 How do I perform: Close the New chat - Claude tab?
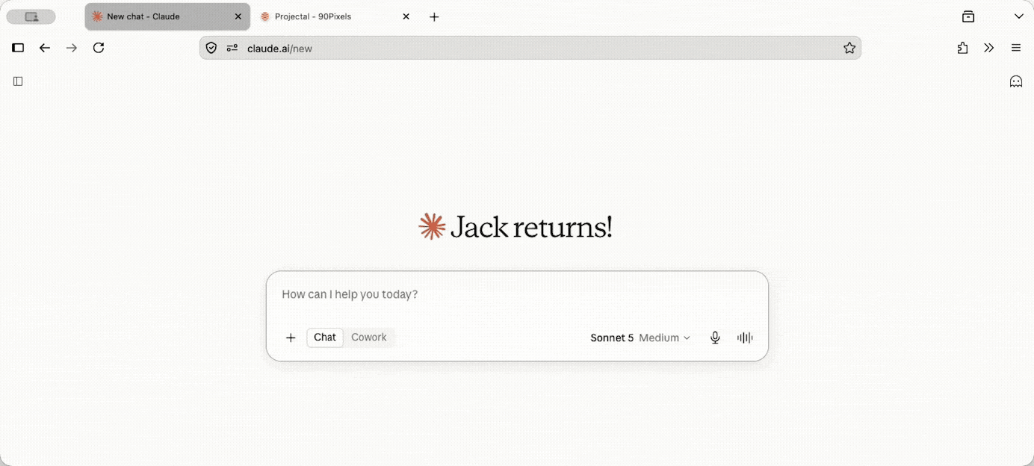pyautogui.click(x=238, y=16)
